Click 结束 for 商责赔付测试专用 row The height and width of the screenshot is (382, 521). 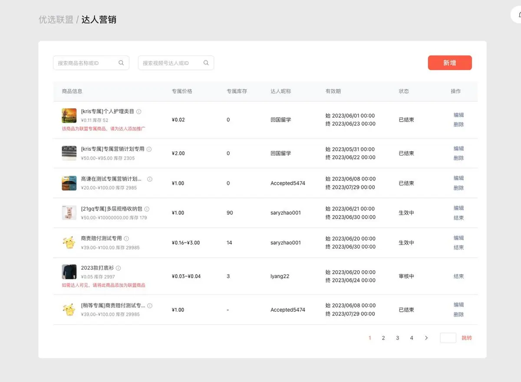(x=458, y=248)
